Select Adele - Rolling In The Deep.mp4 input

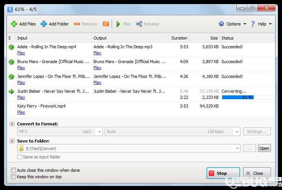[x=47, y=47]
